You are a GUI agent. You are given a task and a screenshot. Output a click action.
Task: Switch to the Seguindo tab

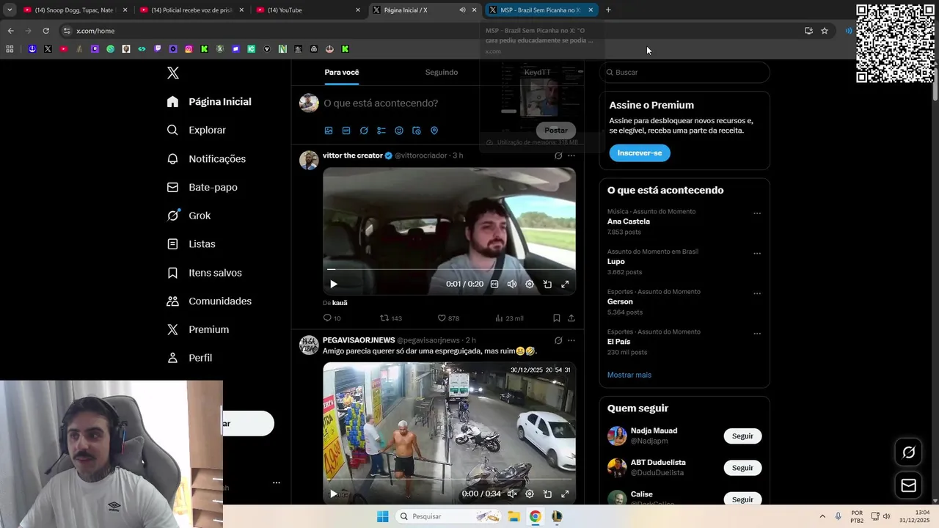[442, 73]
